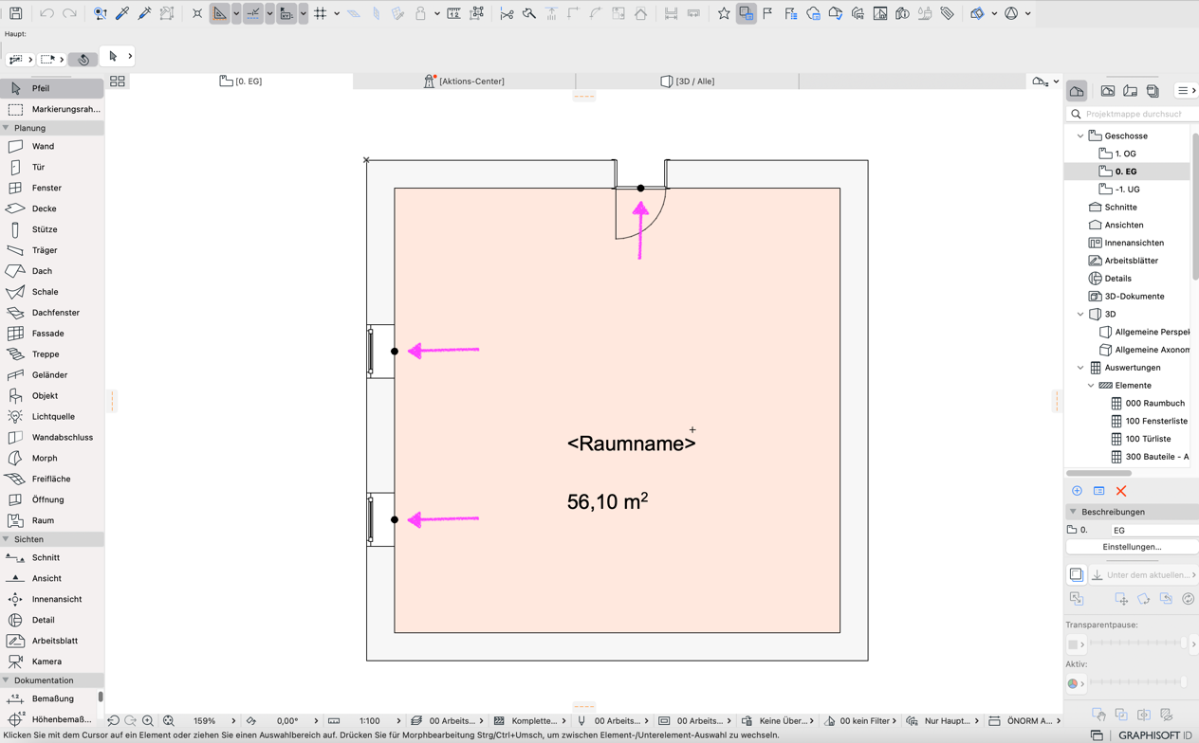Collapse the Planung toolbox section
1199x743 pixels.
click(6, 128)
